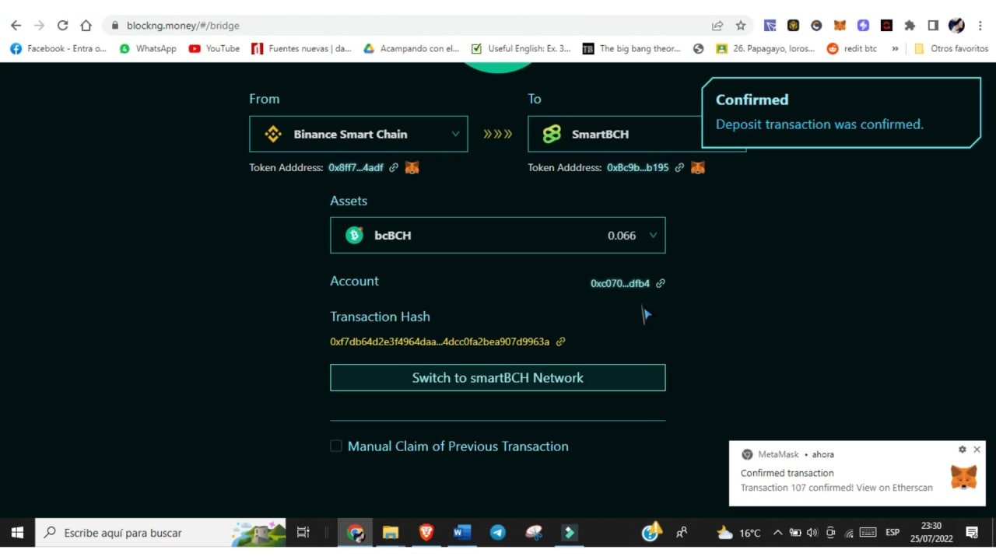The width and height of the screenshot is (996, 560).
Task: Change the ESP input language
Action: (x=893, y=533)
